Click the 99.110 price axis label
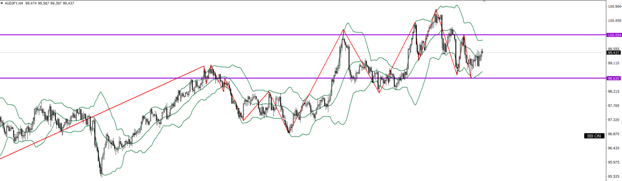 click(x=614, y=63)
